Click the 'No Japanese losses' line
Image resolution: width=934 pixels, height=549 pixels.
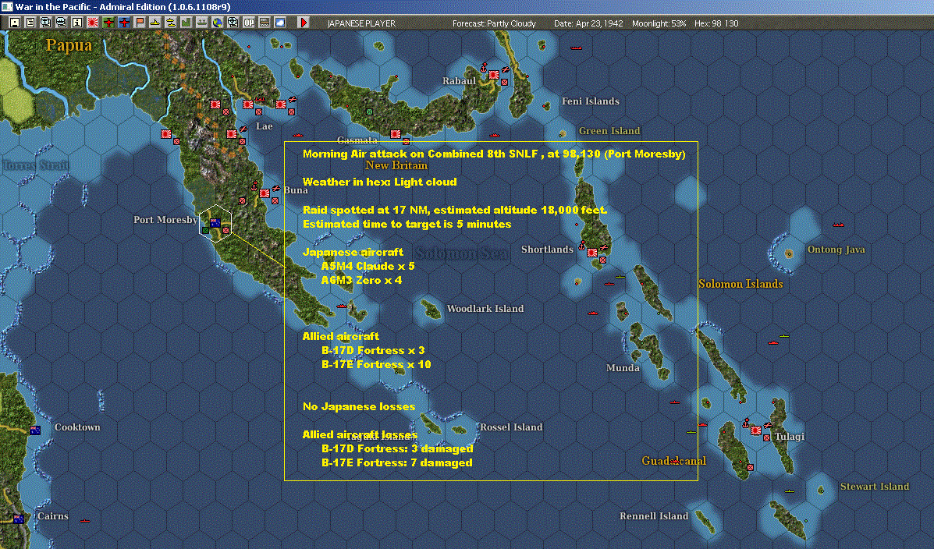(x=359, y=406)
